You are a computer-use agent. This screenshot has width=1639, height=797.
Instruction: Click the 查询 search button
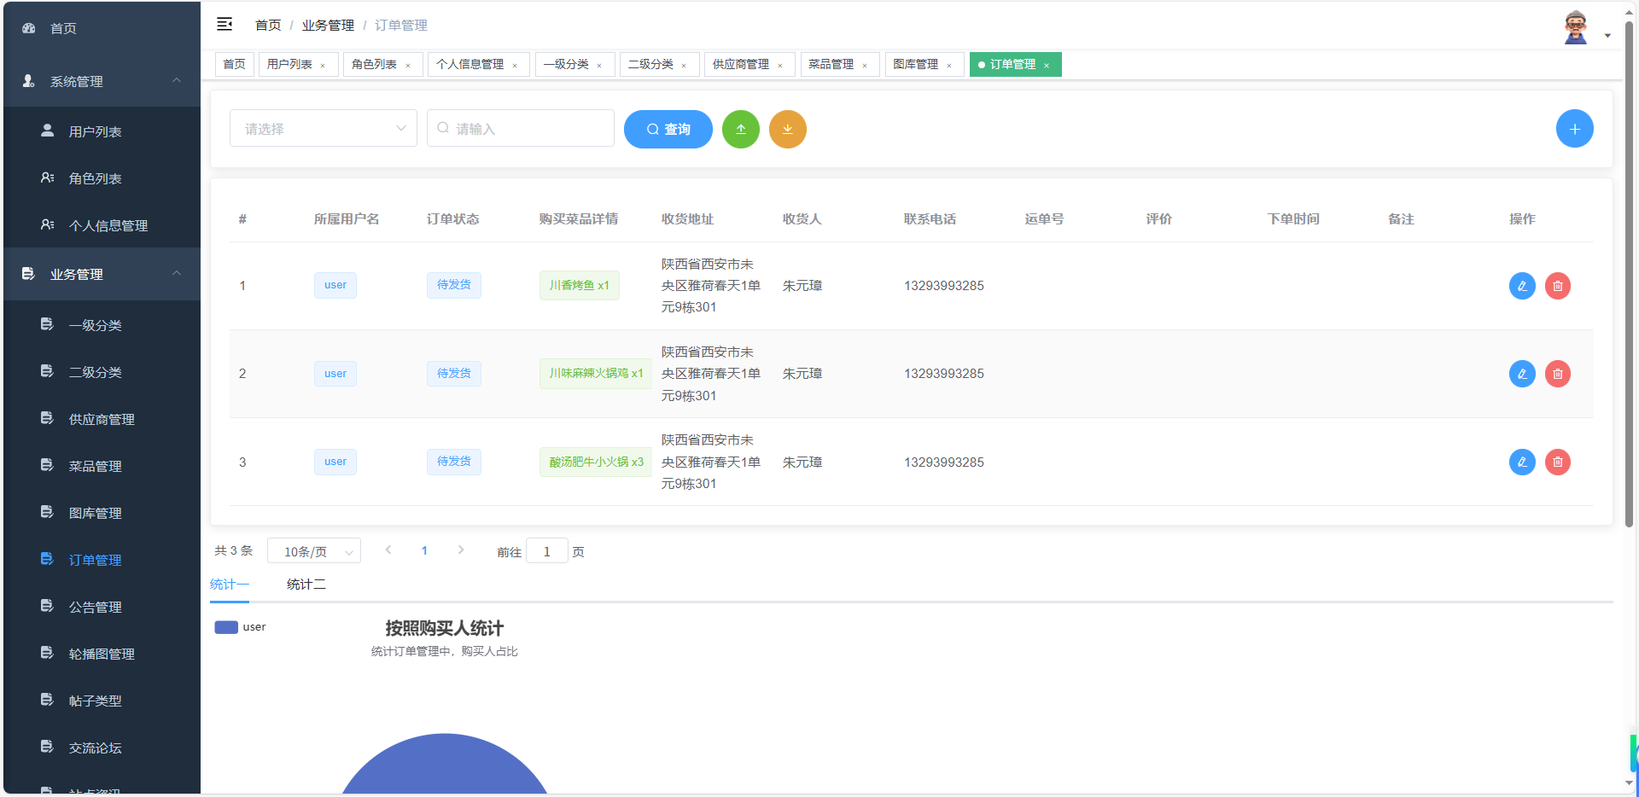pyautogui.click(x=668, y=129)
